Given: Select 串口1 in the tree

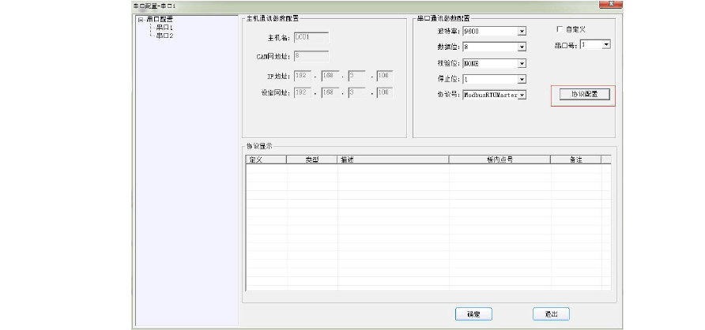Looking at the screenshot, I should tap(164, 28).
